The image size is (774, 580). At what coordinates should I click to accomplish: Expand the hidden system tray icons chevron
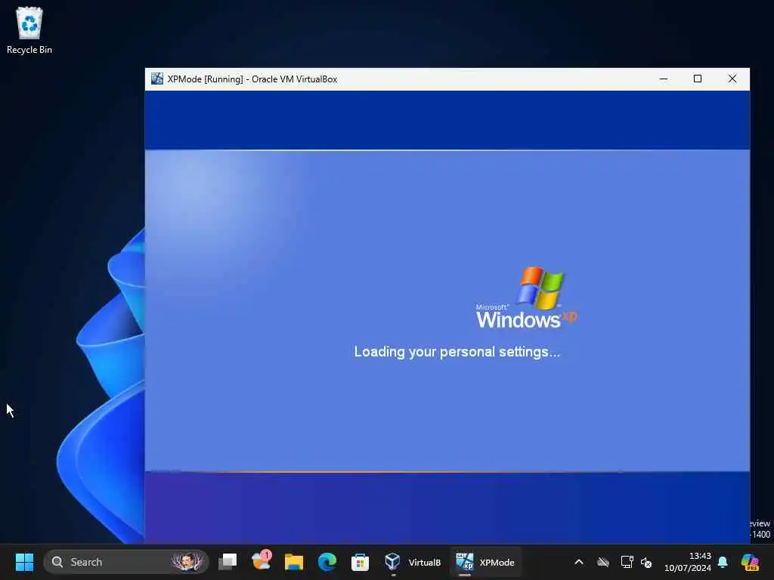579,562
